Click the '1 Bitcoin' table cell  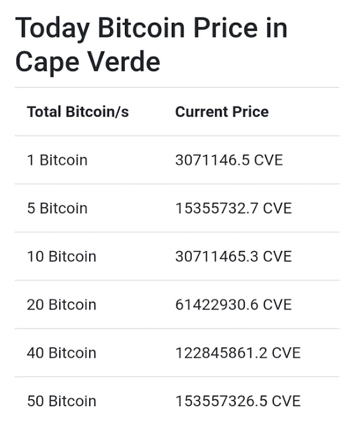point(57,160)
